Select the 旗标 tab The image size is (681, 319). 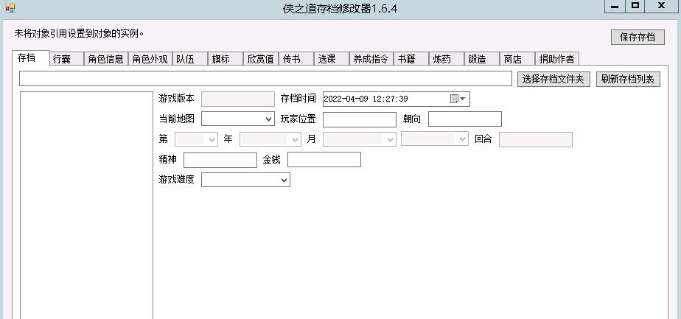225,60
